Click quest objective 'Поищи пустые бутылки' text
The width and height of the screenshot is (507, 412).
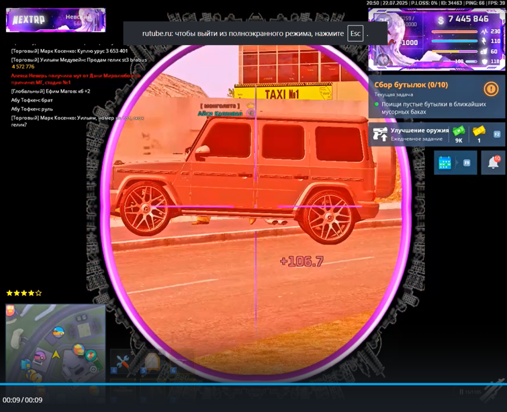point(434,108)
